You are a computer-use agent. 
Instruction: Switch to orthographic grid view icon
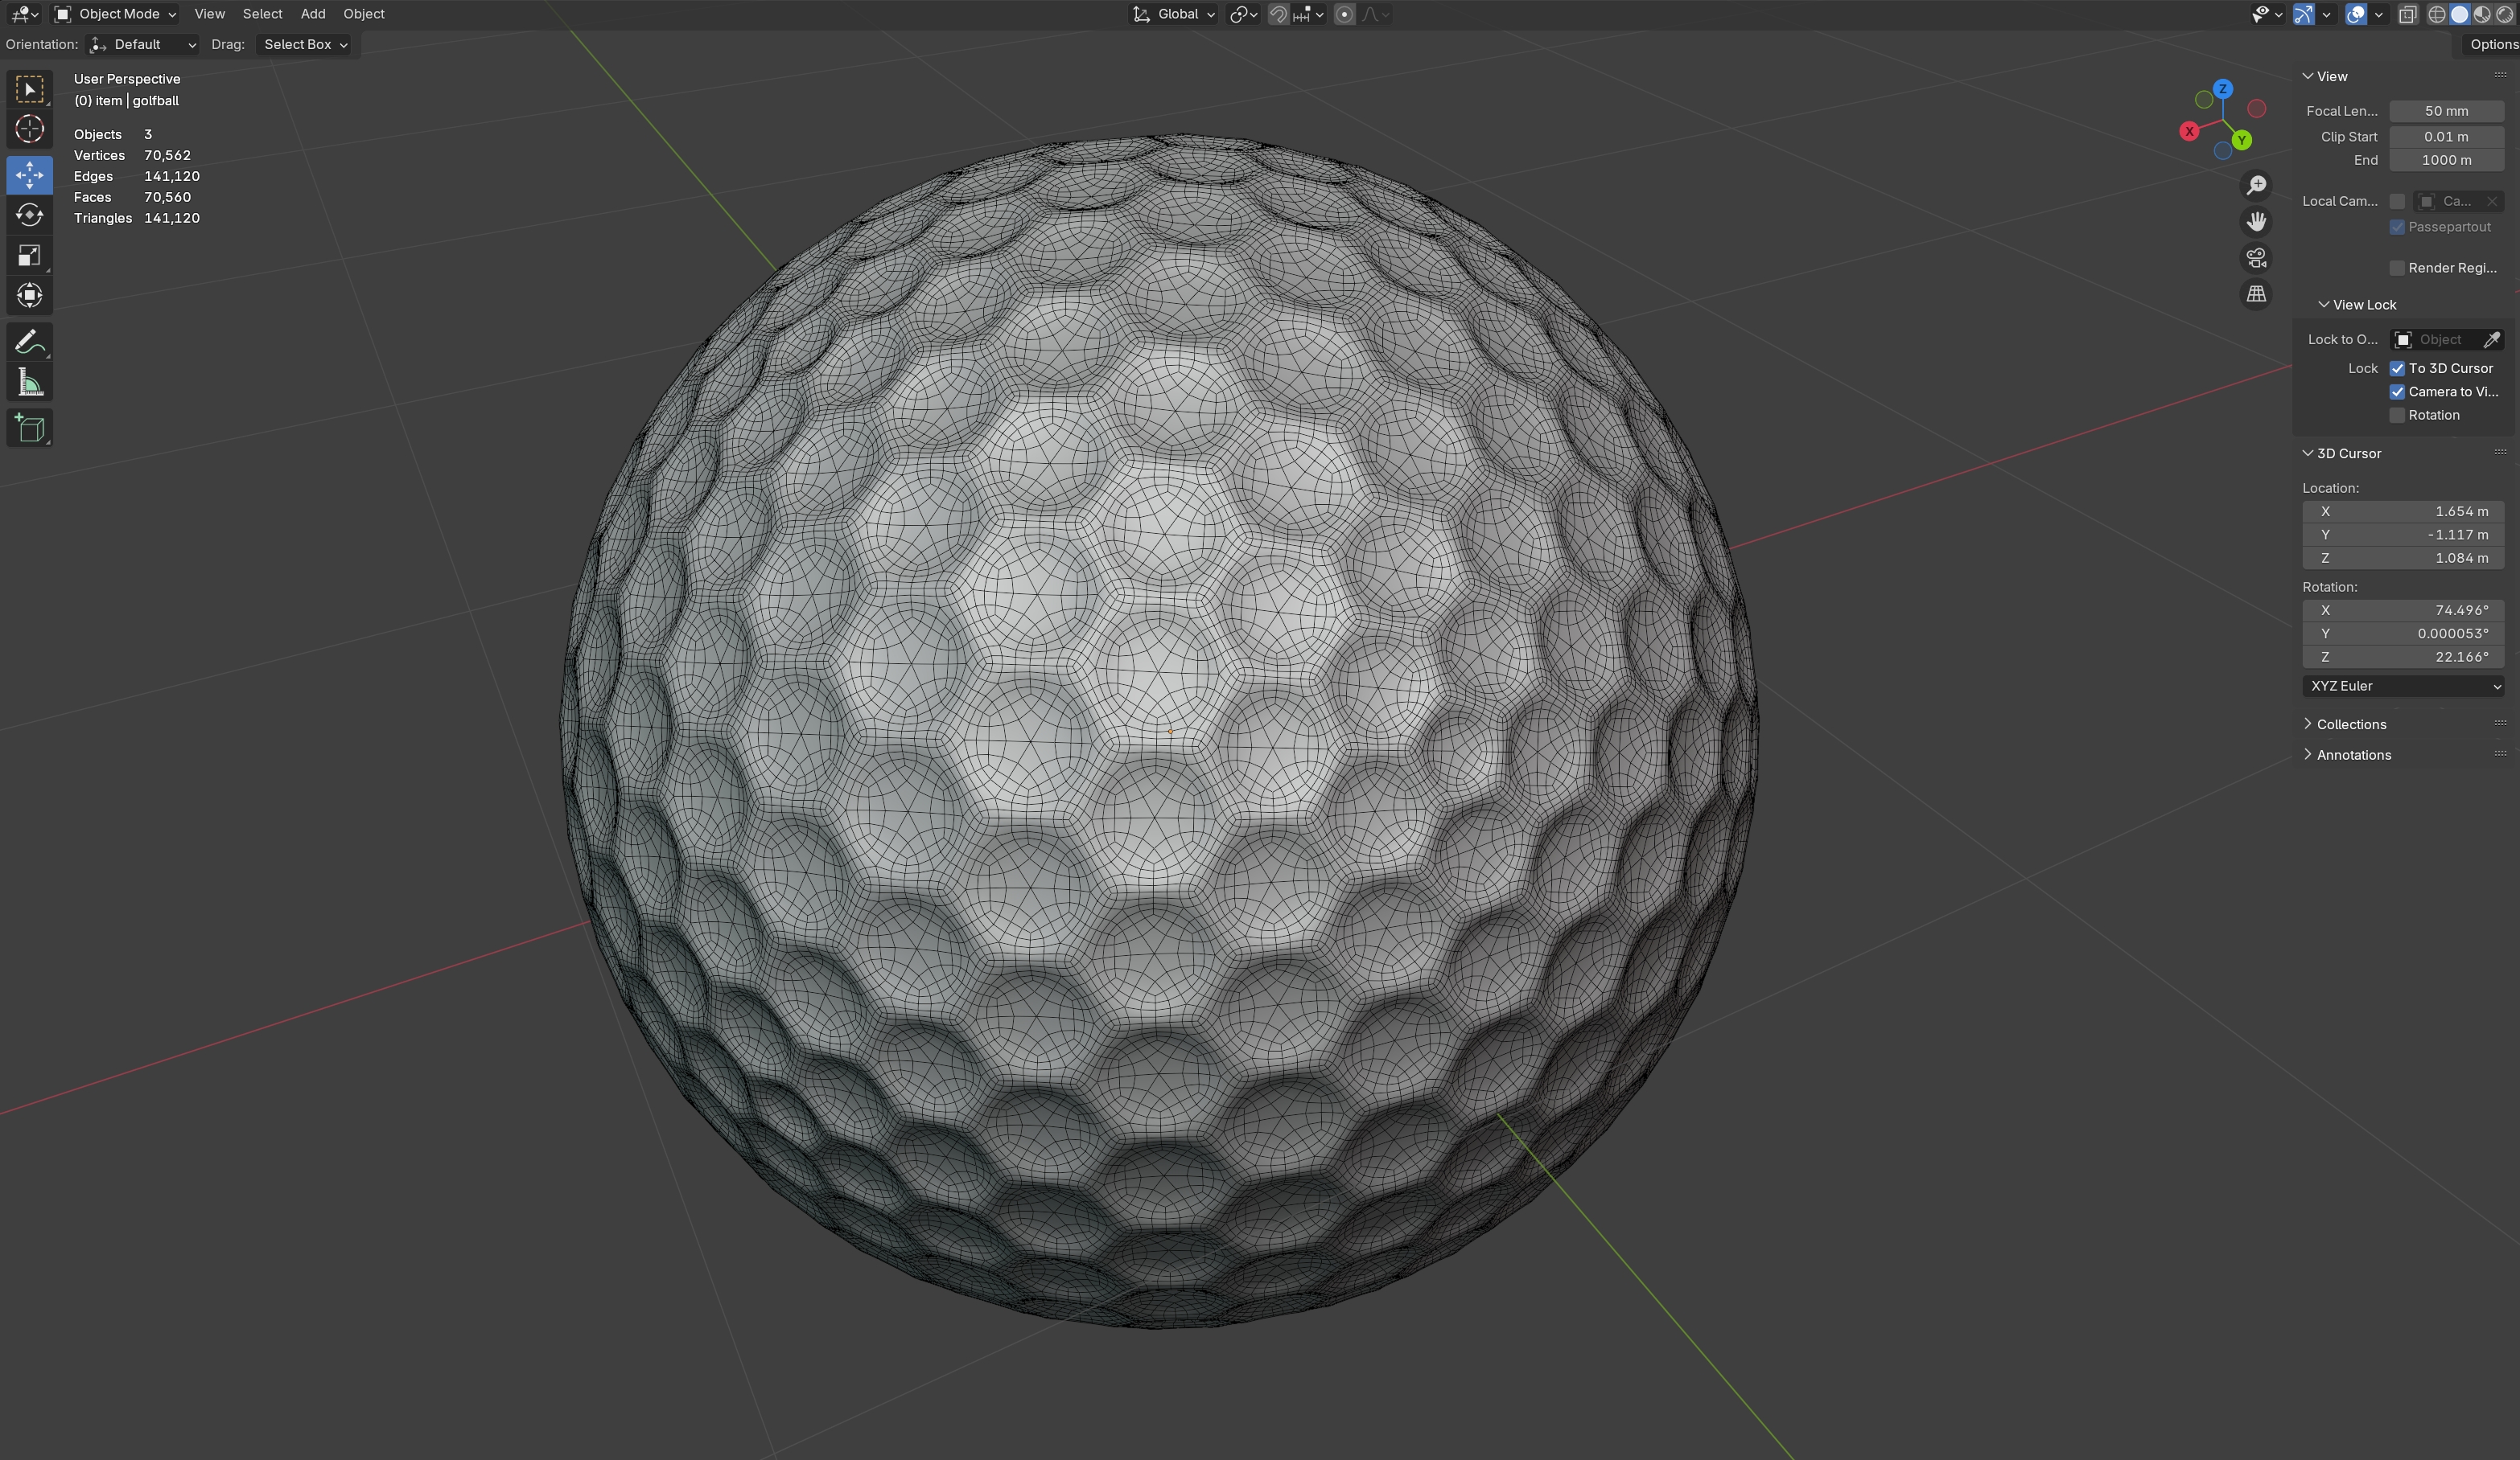[x=2256, y=295]
